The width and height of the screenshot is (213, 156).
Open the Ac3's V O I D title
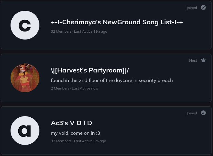[72, 123]
